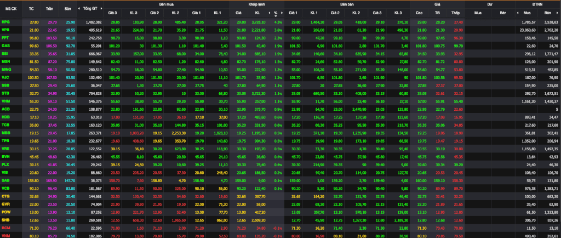Image resolution: width=561 pixels, height=238 pixels.
Task: Click the Tổng GT column header
Action: [89, 8]
